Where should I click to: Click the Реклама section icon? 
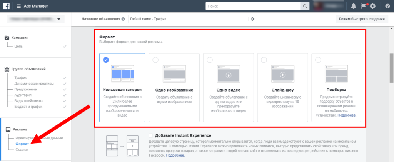coord(8,129)
